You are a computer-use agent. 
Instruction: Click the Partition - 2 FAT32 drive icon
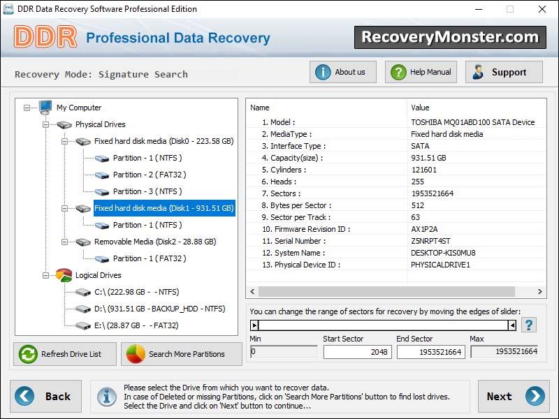[102, 175]
